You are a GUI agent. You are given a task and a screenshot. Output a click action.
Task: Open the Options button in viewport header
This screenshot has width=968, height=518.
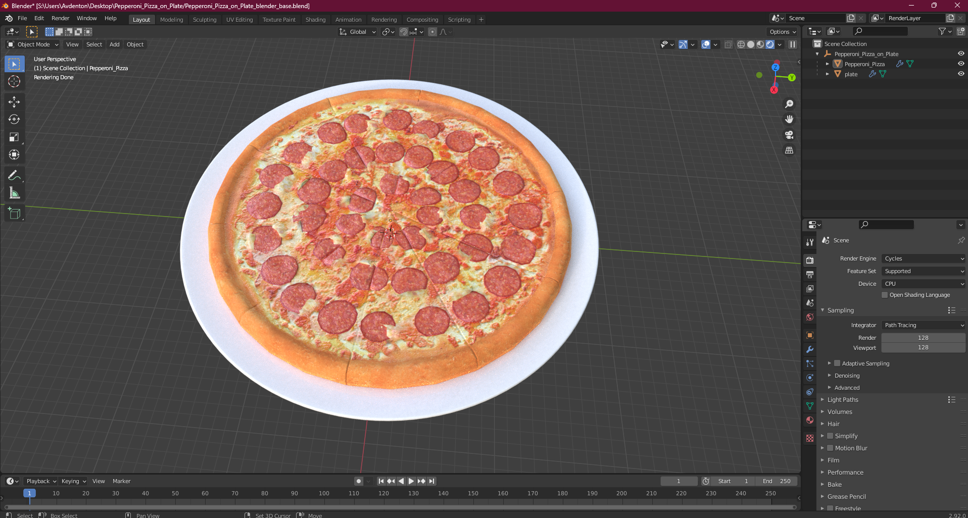783,32
